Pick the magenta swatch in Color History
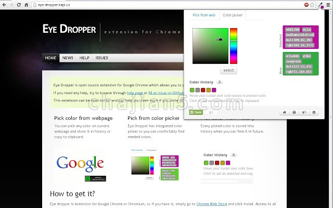The image size is (333, 208). (214, 90)
